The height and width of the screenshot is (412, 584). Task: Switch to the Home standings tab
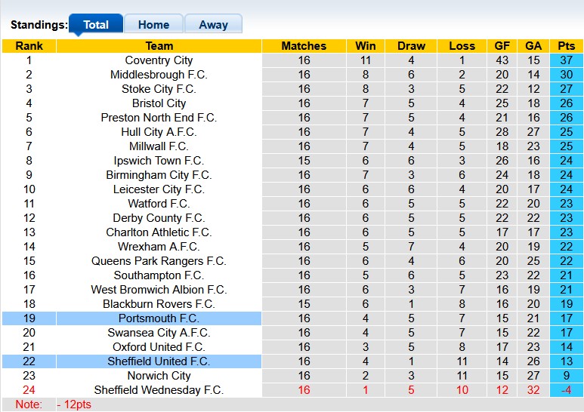click(x=153, y=25)
